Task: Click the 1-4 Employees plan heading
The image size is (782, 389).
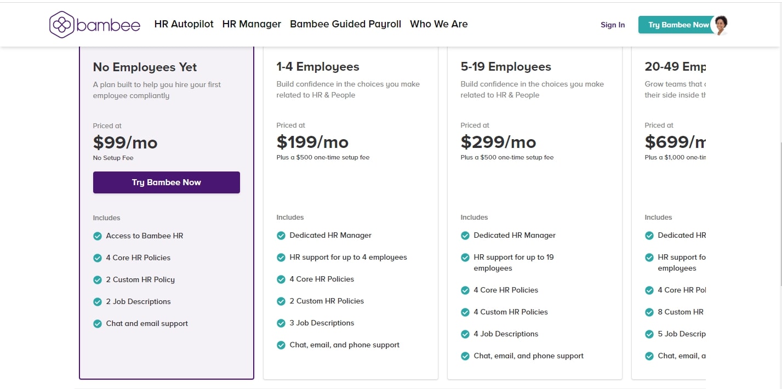Action: [318, 66]
